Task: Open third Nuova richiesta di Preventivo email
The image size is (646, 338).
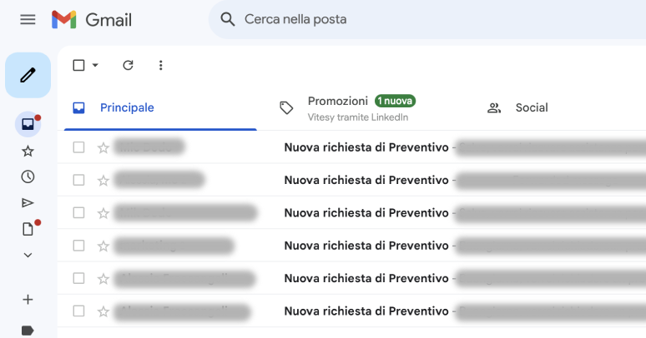Action: 366,212
